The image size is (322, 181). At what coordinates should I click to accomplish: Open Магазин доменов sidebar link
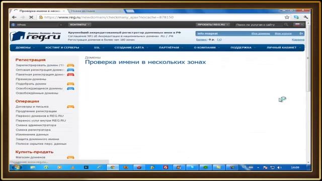[x=31, y=157]
